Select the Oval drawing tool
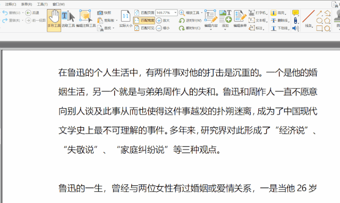340x203 pixels. point(319,21)
